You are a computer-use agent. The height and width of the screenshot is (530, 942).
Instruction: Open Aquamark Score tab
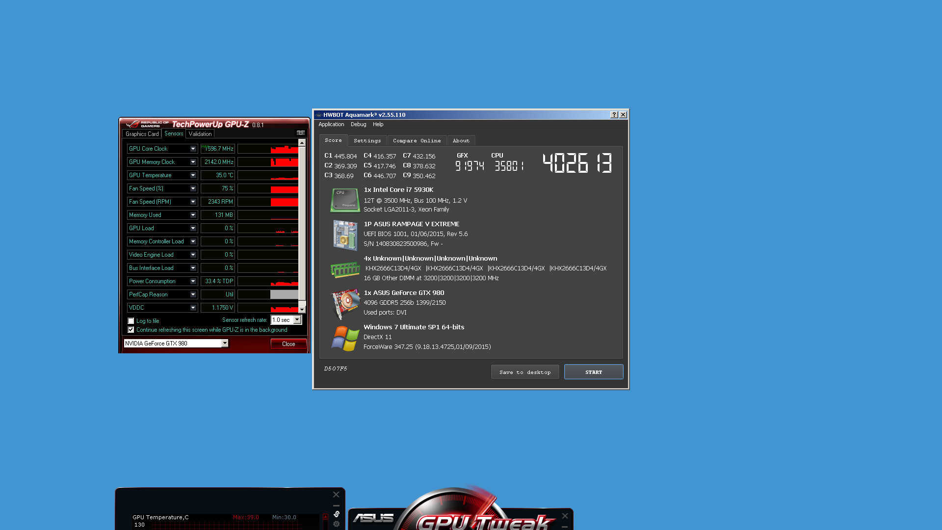coord(333,140)
